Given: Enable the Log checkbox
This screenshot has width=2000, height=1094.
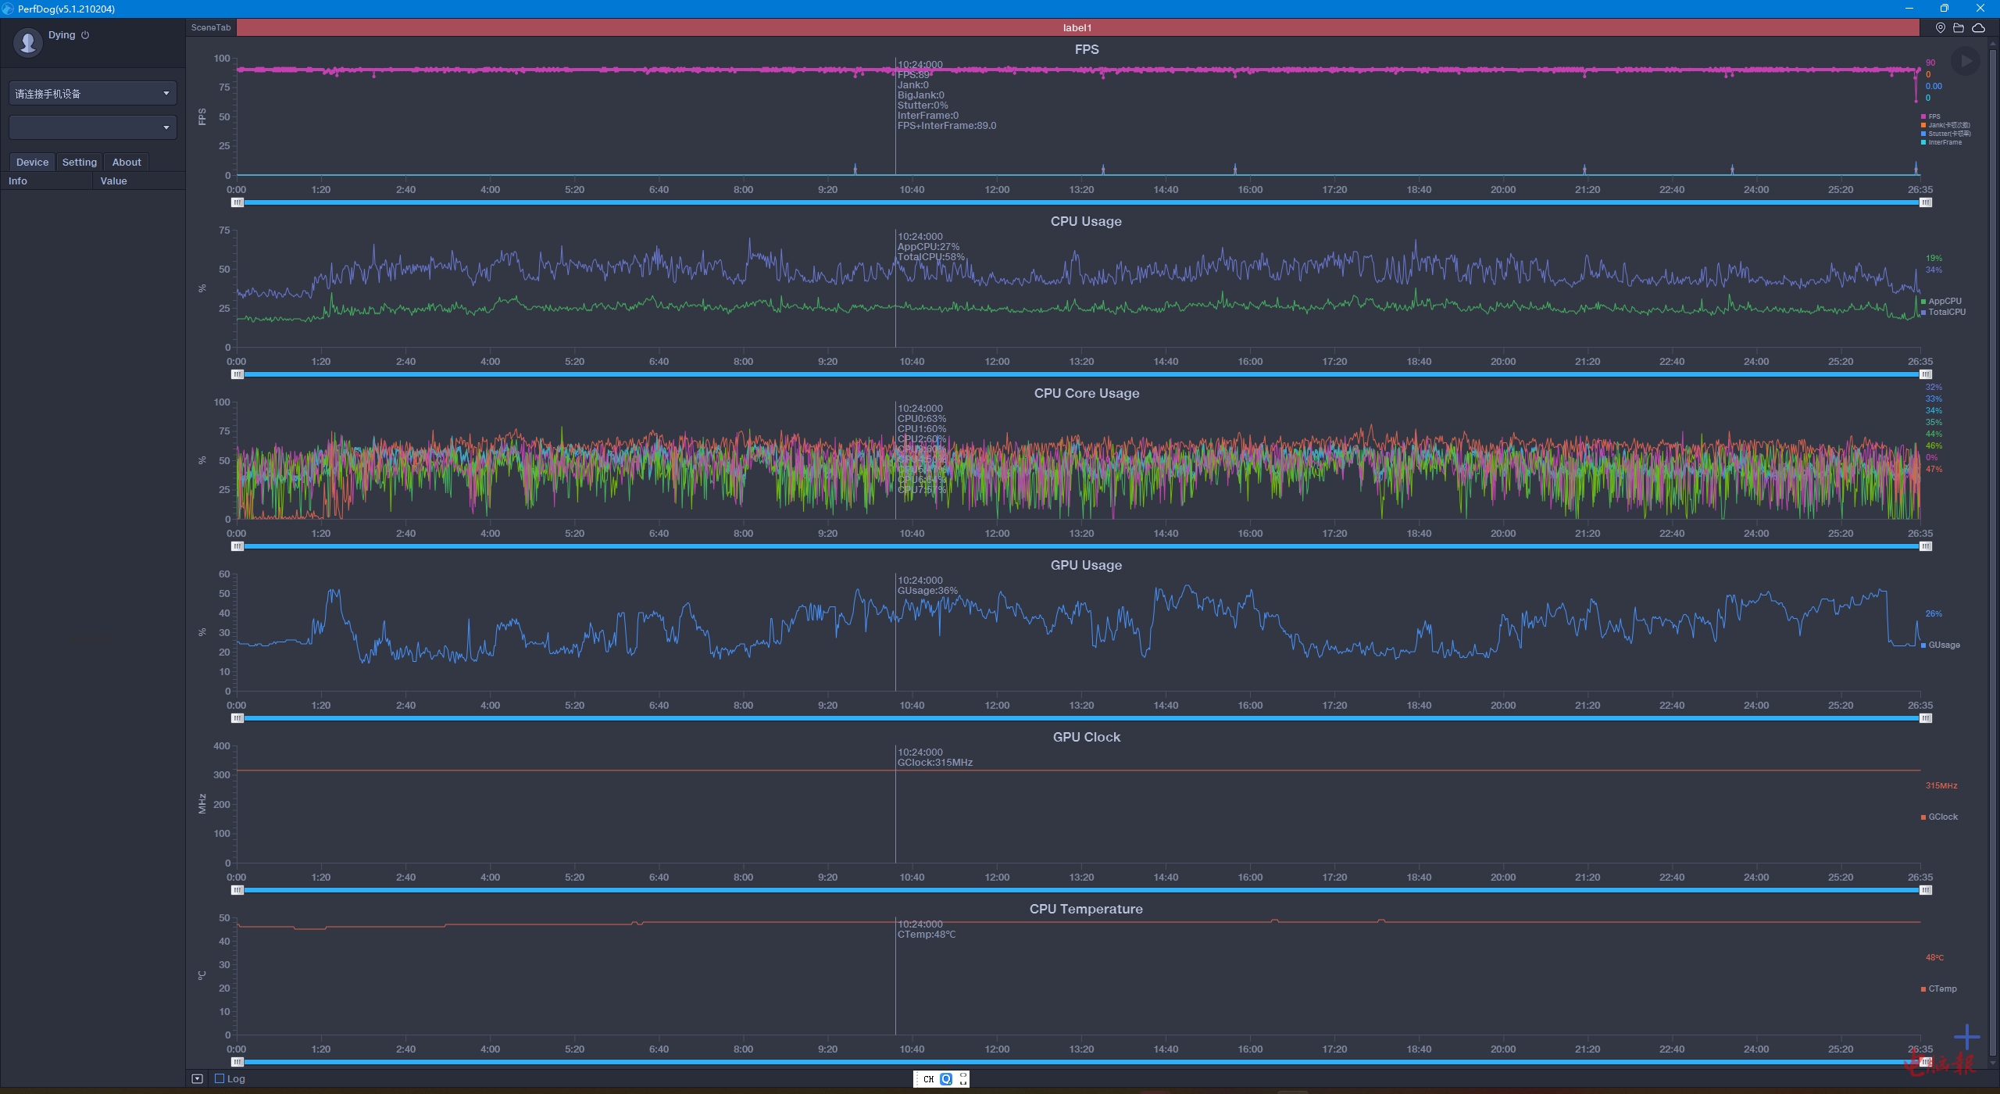Looking at the screenshot, I should [x=220, y=1079].
